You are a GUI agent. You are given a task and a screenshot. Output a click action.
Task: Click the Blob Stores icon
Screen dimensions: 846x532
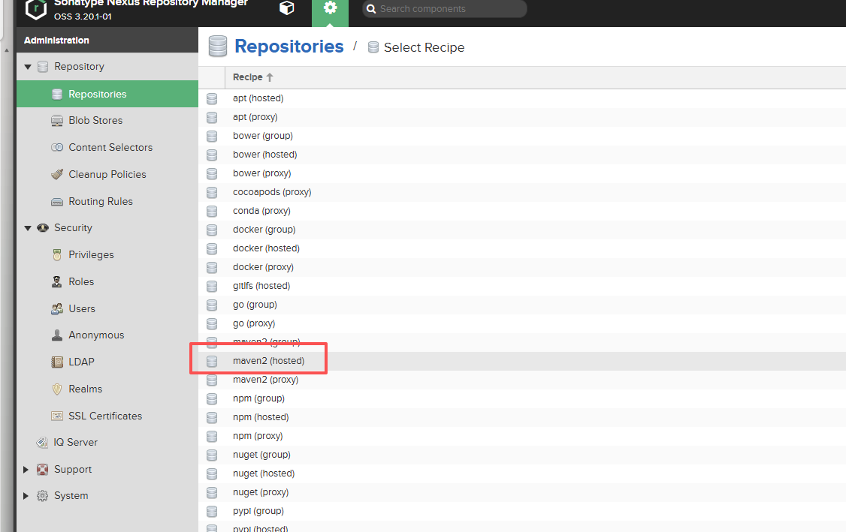pos(56,121)
